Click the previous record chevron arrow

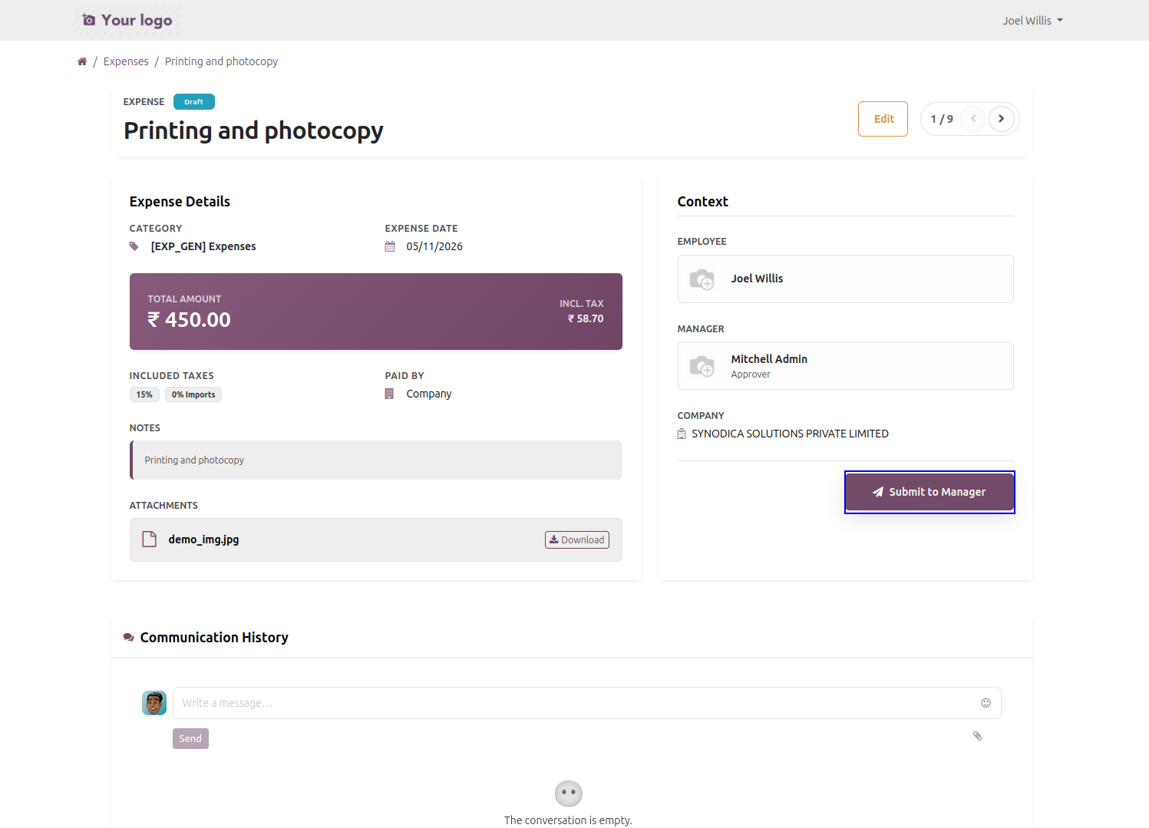tap(973, 119)
